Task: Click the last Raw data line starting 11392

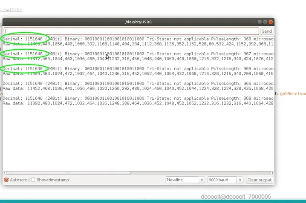Action: [x=138, y=103]
